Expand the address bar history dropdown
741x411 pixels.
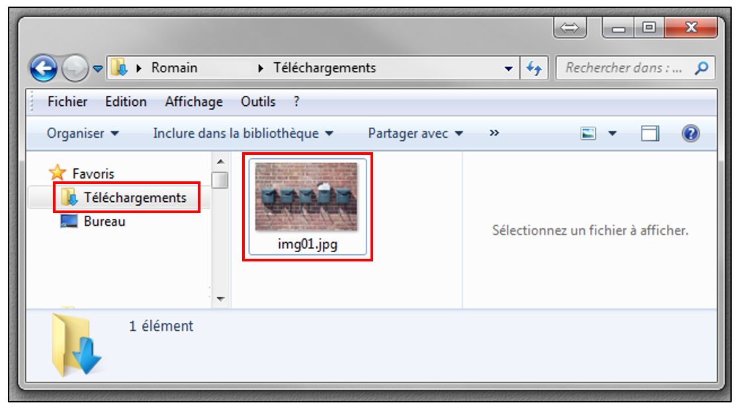(509, 69)
